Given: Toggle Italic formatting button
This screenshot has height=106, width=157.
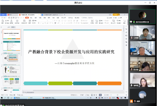Looking at the screenshot, I should [x=41, y=23].
